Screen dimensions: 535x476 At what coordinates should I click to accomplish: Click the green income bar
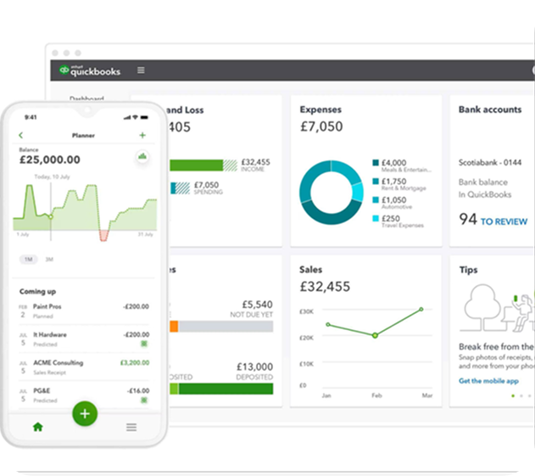tap(197, 165)
